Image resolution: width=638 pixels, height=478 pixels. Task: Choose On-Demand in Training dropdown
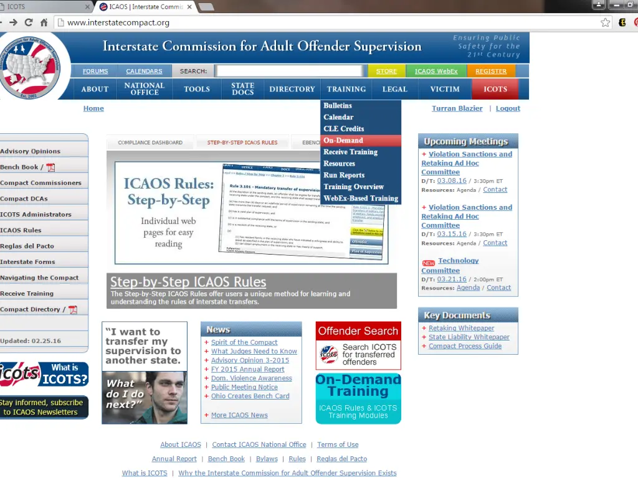[361, 140]
